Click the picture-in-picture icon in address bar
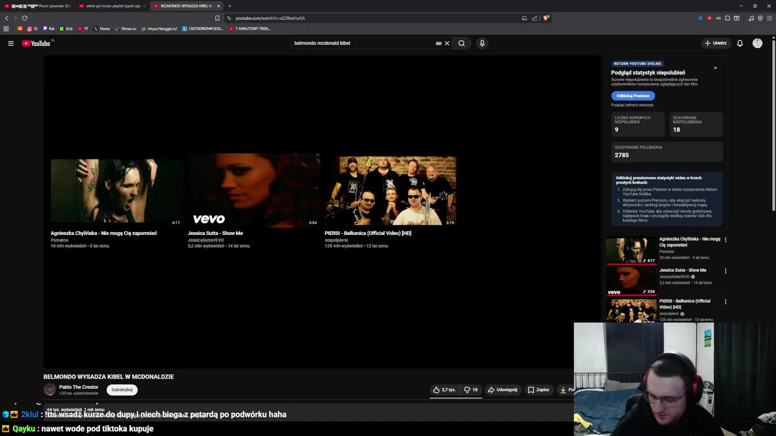This screenshot has height=436, width=776. coord(524,18)
